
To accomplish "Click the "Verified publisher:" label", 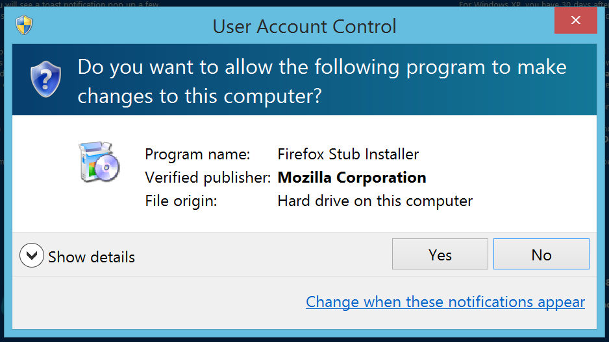I will (208, 177).
